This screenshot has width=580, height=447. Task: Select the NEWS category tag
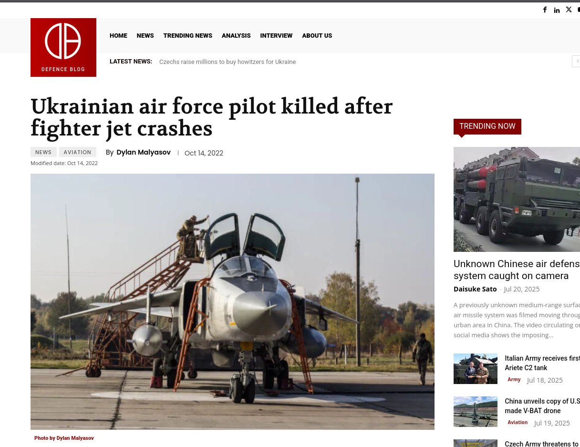pos(43,152)
